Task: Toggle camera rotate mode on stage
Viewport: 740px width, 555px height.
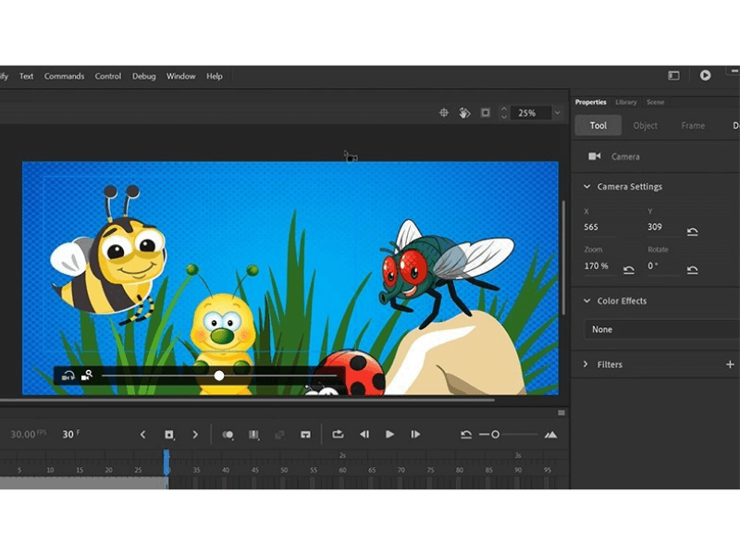Action: click(x=68, y=376)
